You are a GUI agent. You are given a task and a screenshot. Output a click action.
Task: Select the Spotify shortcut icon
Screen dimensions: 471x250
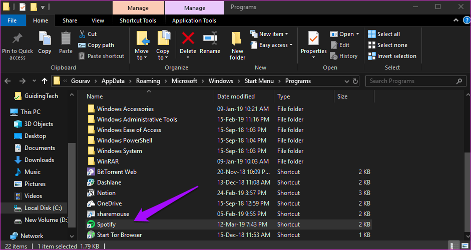91,224
